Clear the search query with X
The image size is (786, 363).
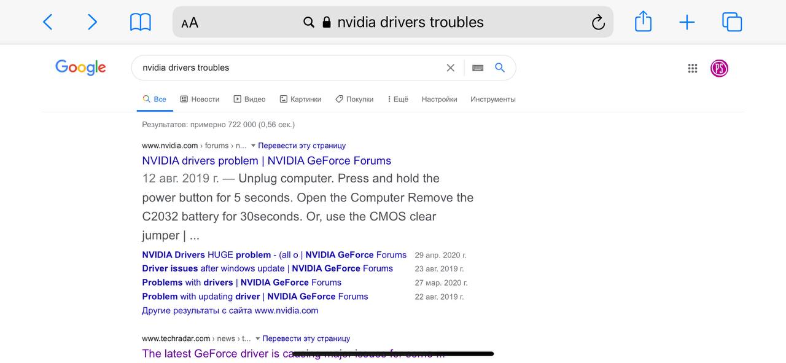point(450,68)
